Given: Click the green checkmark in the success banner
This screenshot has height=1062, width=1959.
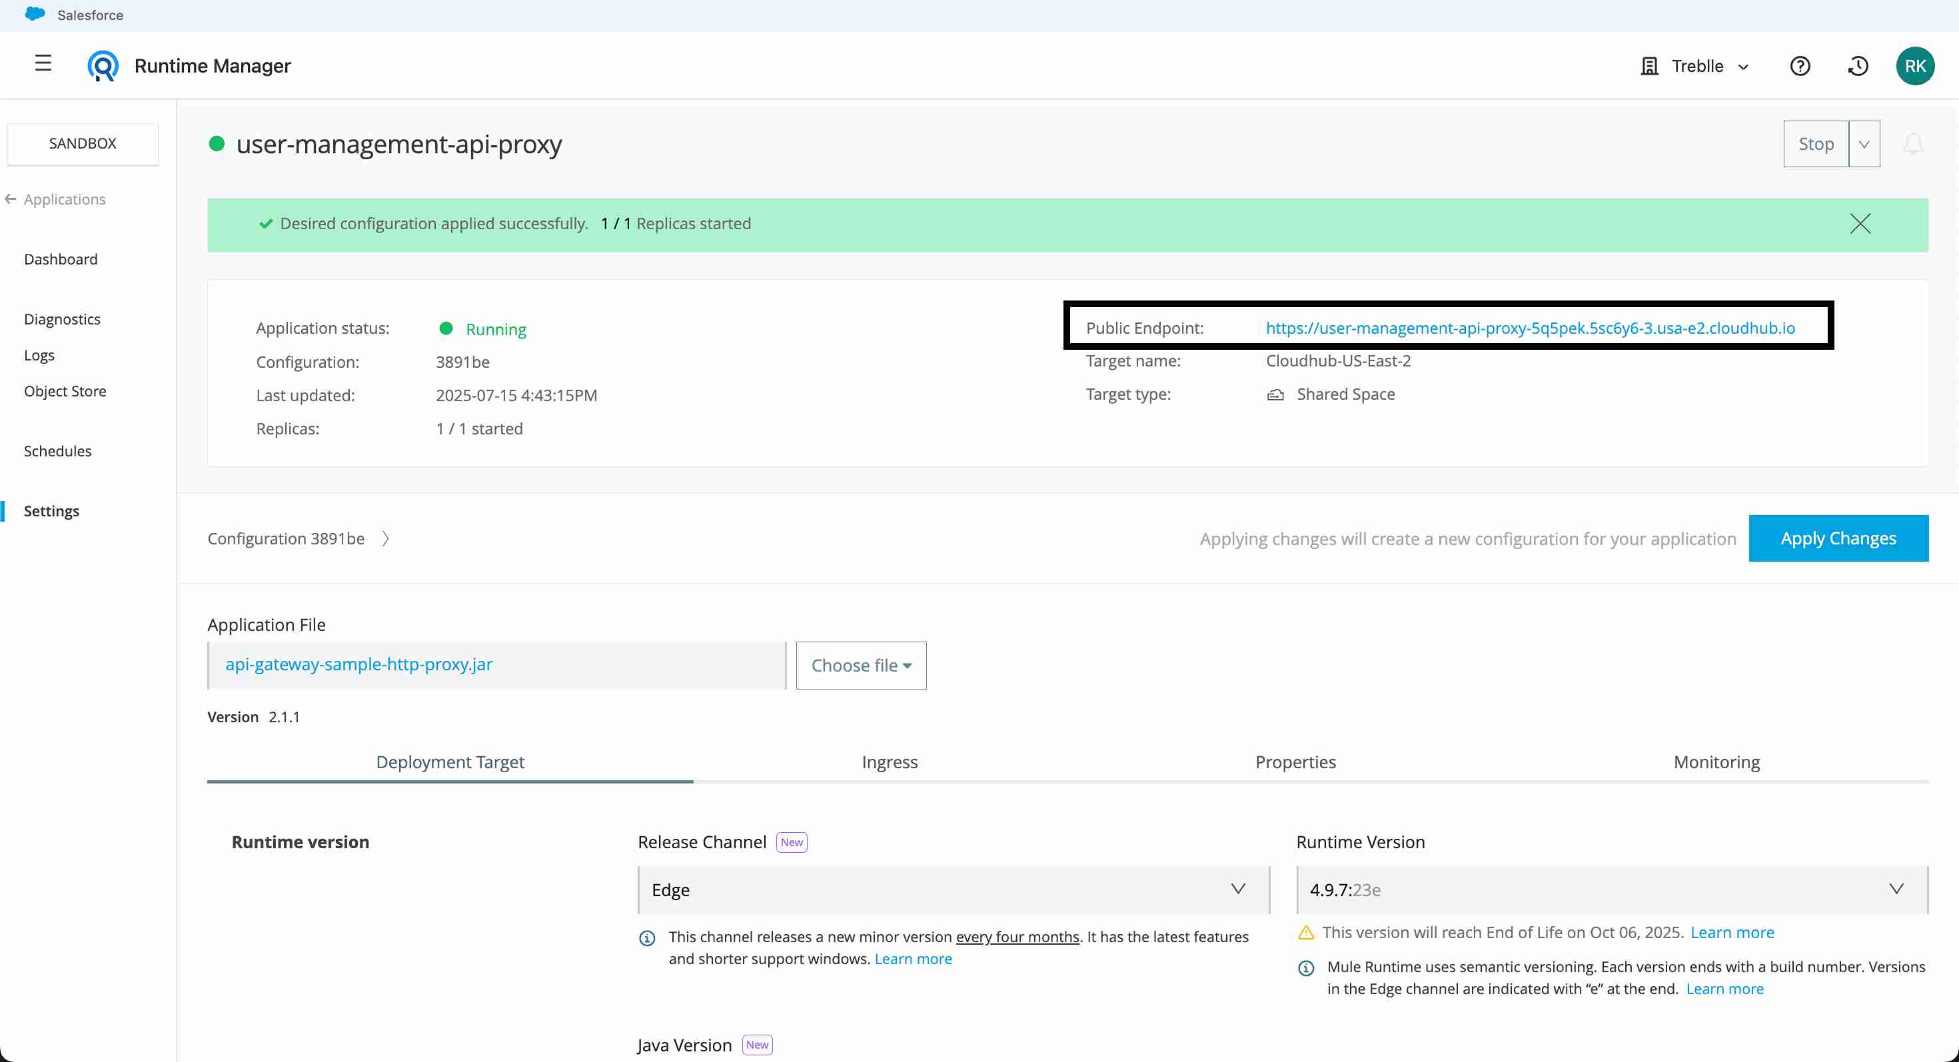Looking at the screenshot, I should [x=266, y=223].
